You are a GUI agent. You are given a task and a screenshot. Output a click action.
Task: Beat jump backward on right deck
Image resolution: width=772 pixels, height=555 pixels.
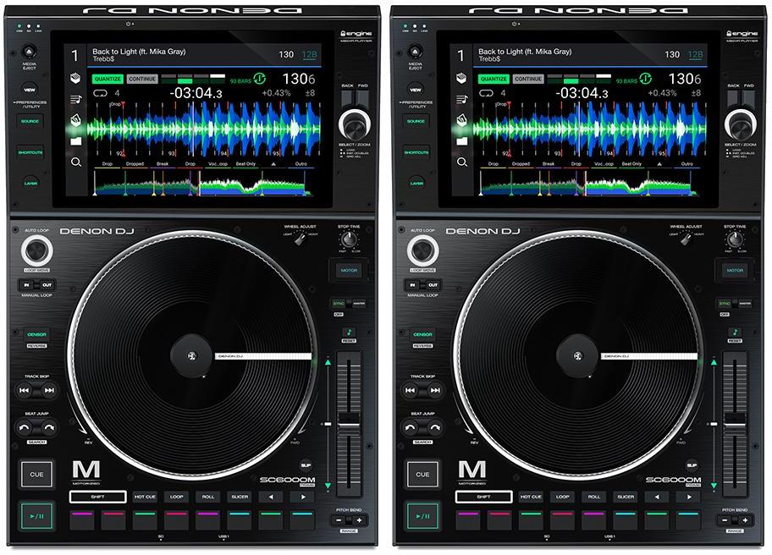(410, 427)
